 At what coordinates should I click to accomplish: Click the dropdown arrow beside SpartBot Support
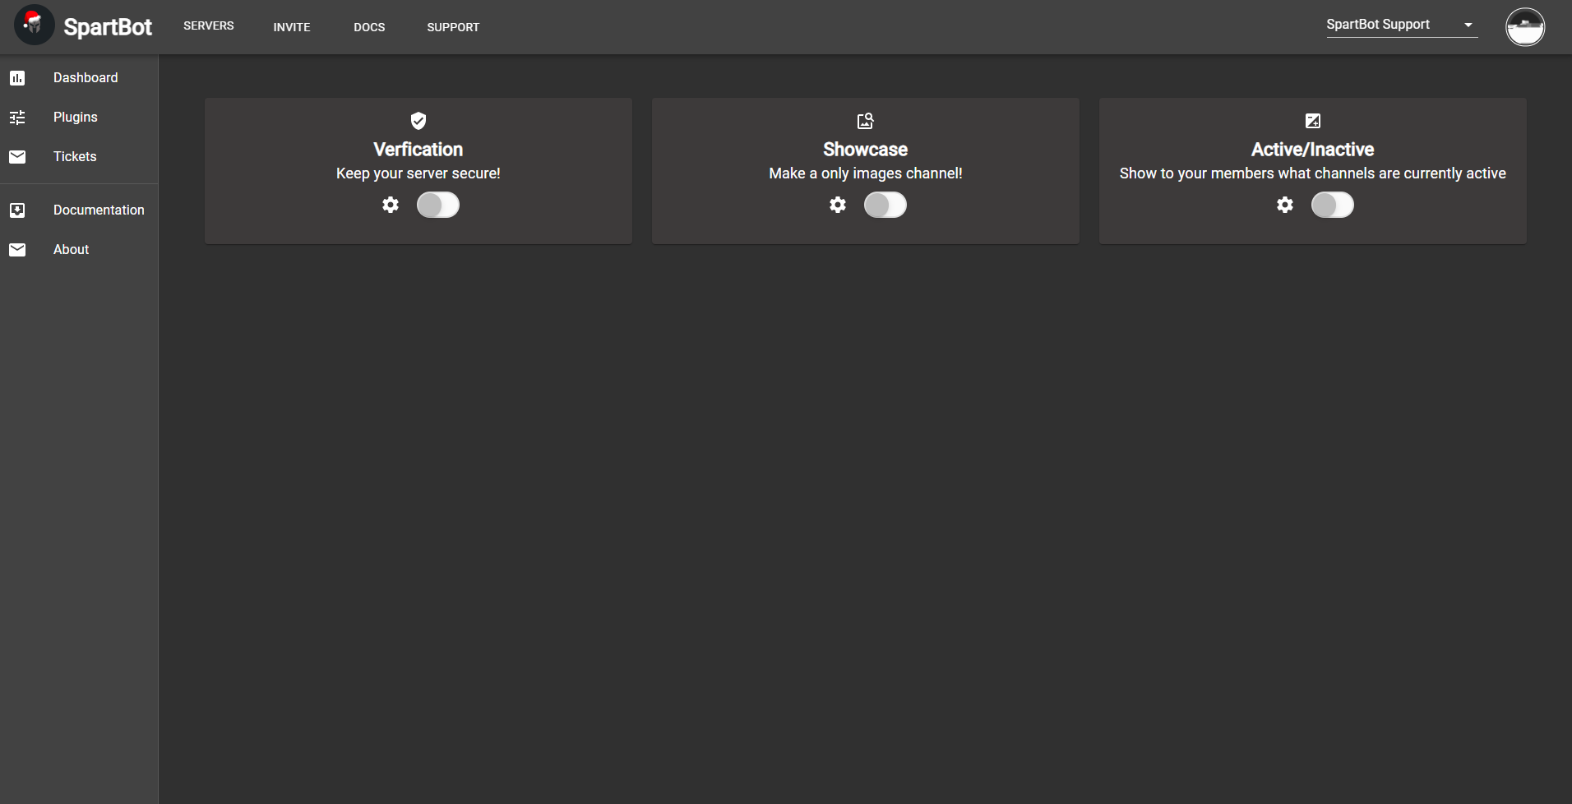(x=1468, y=25)
